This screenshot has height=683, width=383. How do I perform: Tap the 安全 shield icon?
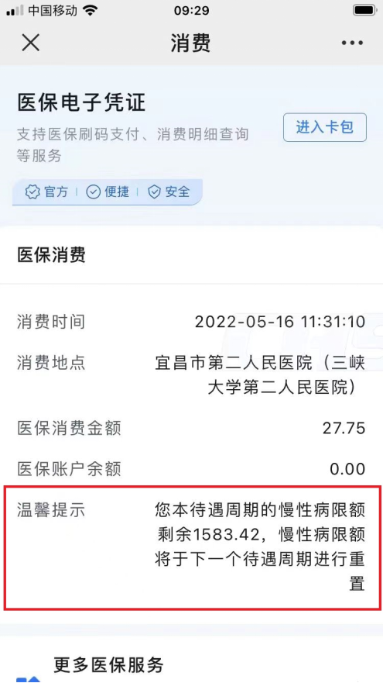click(x=154, y=191)
